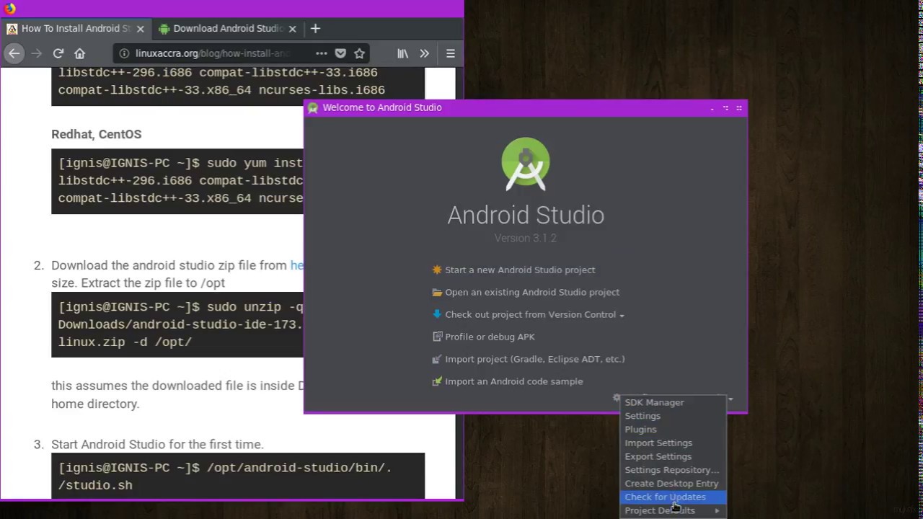Choose Profile or debug APK
Viewport: 923px width, 519px height.
490,337
